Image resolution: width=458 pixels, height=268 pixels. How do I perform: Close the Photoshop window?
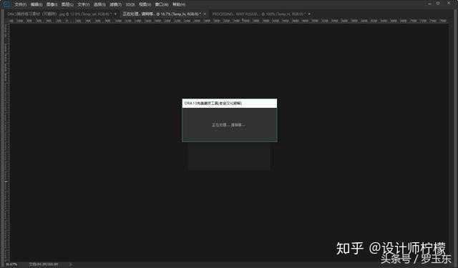(x=449, y=3)
